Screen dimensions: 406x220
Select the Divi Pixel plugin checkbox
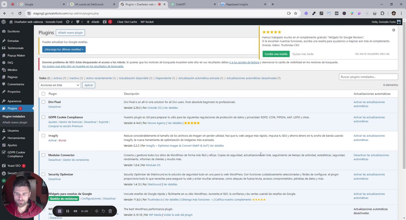click(x=43, y=102)
